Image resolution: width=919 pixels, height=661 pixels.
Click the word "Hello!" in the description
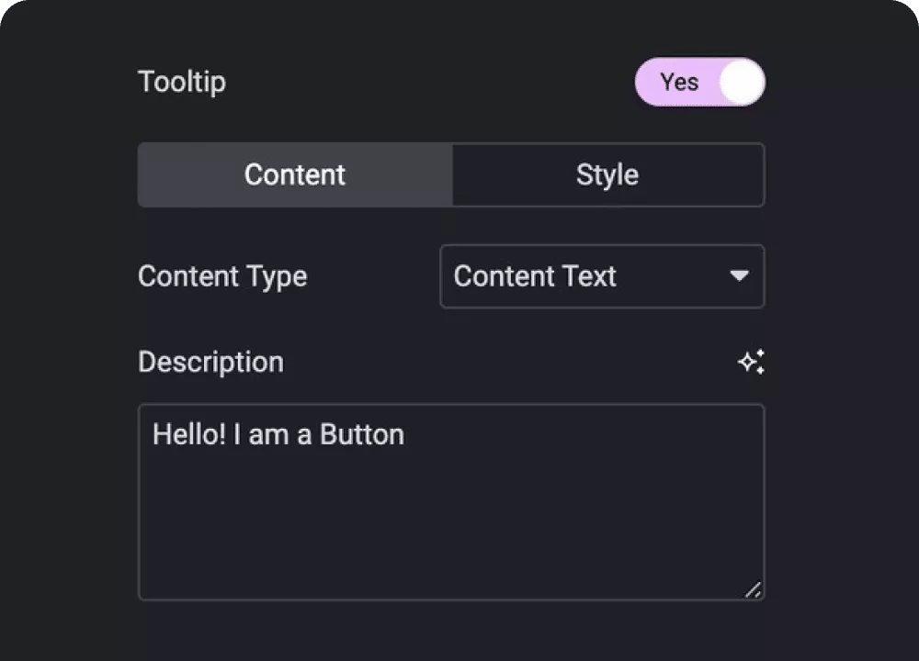pos(189,434)
